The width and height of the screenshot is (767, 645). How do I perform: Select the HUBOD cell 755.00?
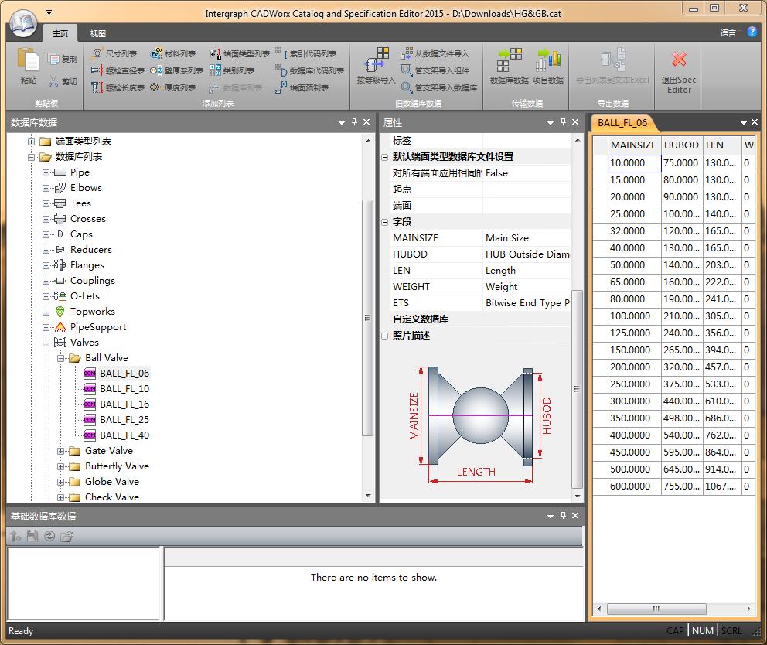pos(682,486)
